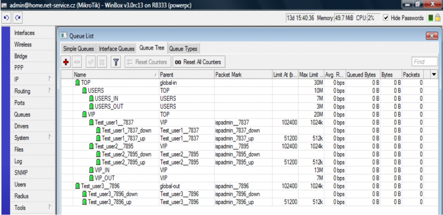Click the queue icon next to TOP
Viewport: 443px width, 215px height.
pyautogui.click(x=77, y=83)
